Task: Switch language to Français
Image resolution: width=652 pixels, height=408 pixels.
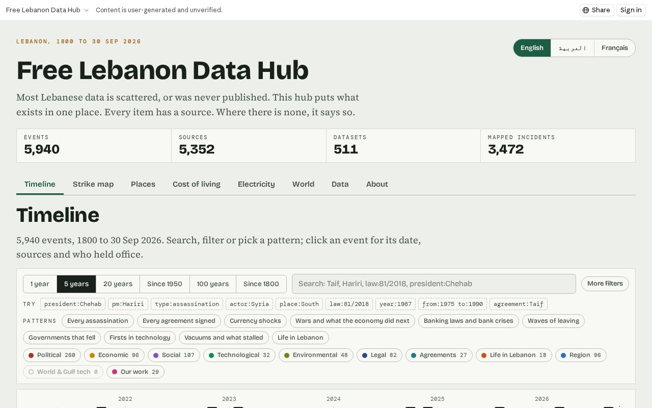Action: tap(614, 48)
